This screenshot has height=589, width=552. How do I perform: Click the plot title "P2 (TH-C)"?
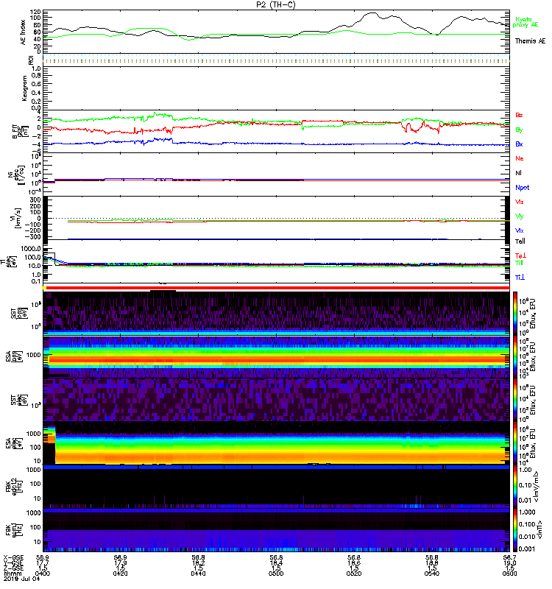click(x=276, y=4)
